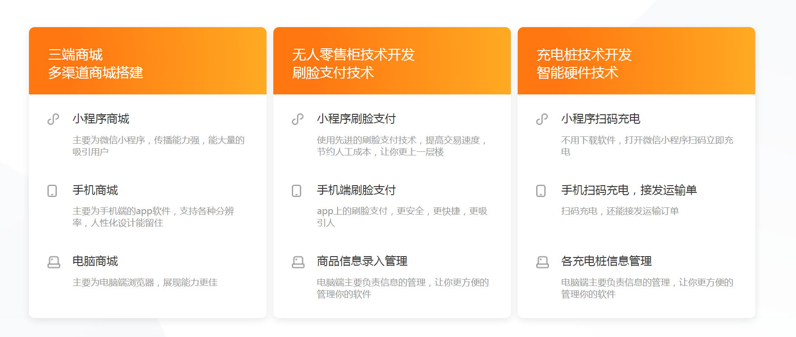Click description under 各充电桩信息管理
The width and height of the screenshot is (796, 337).
(647, 288)
